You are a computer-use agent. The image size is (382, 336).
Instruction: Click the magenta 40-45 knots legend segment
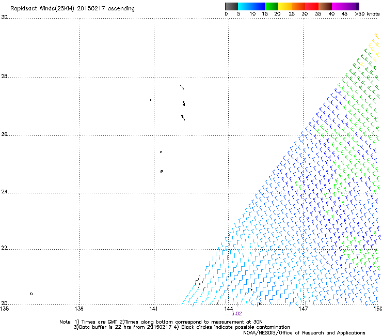(x=339, y=6)
